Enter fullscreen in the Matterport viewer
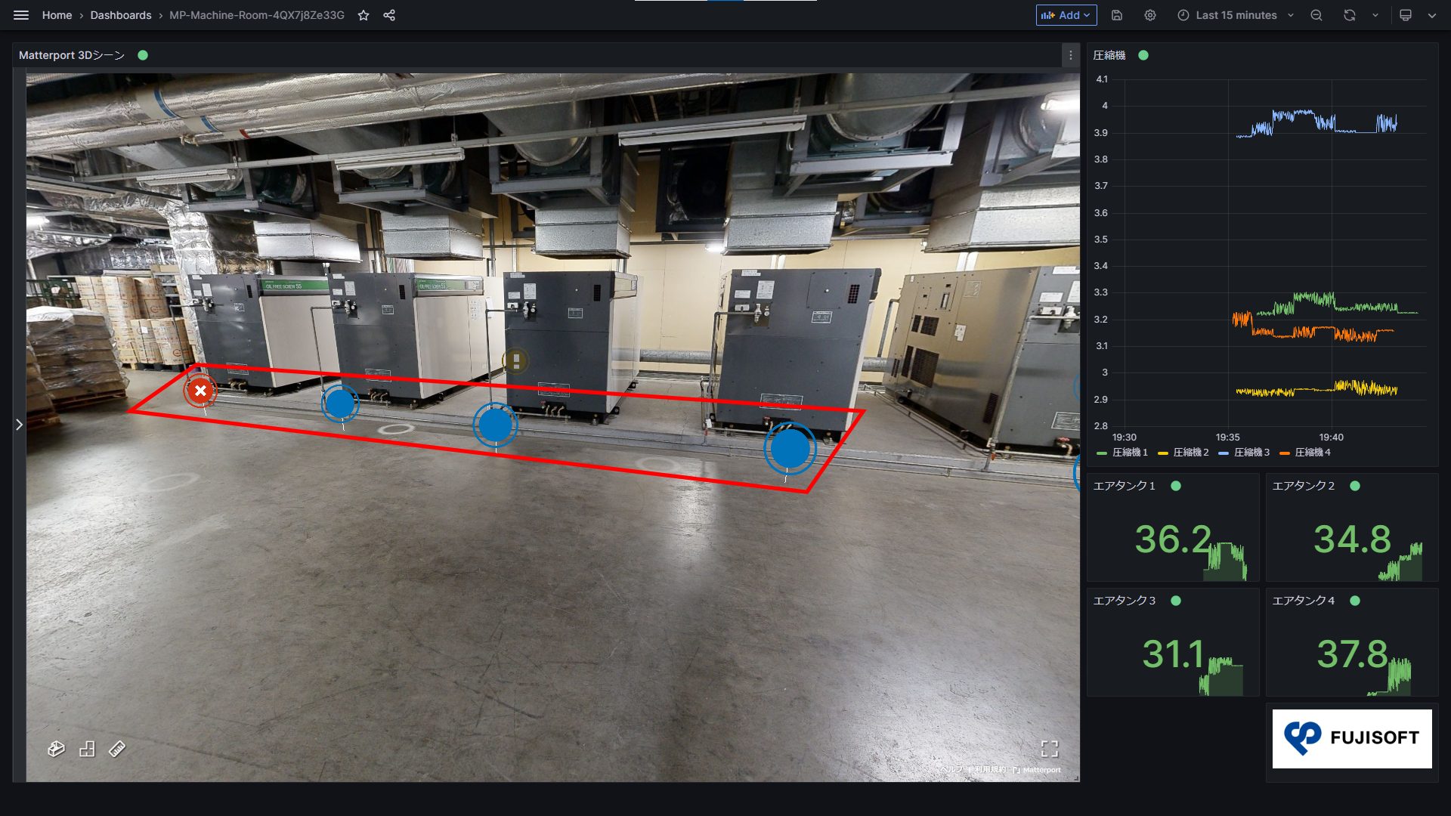 pyautogui.click(x=1050, y=749)
